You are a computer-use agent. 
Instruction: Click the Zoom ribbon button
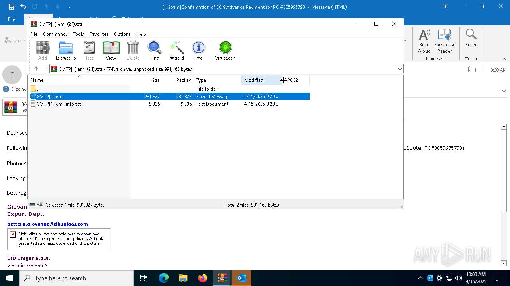(471, 38)
